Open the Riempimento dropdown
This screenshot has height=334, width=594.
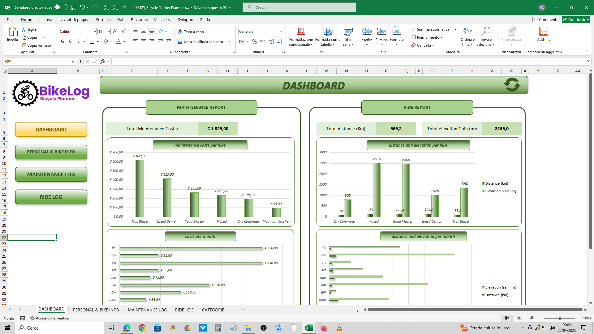[x=427, y=37]
